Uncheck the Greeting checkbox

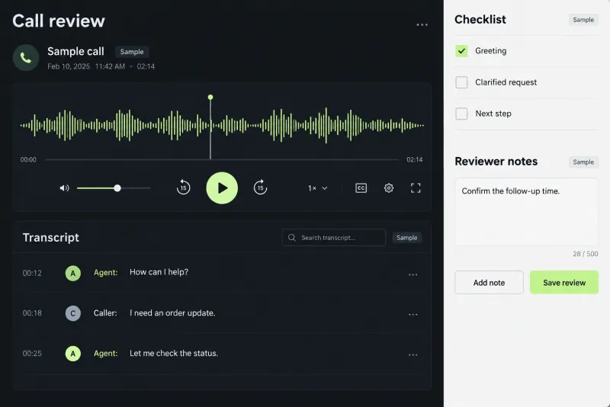pyautogui.click(x=461, y=51)
